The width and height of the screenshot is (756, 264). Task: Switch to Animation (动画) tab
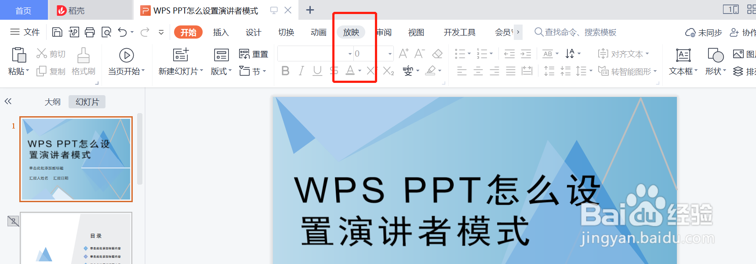click(x=319, y=32)
